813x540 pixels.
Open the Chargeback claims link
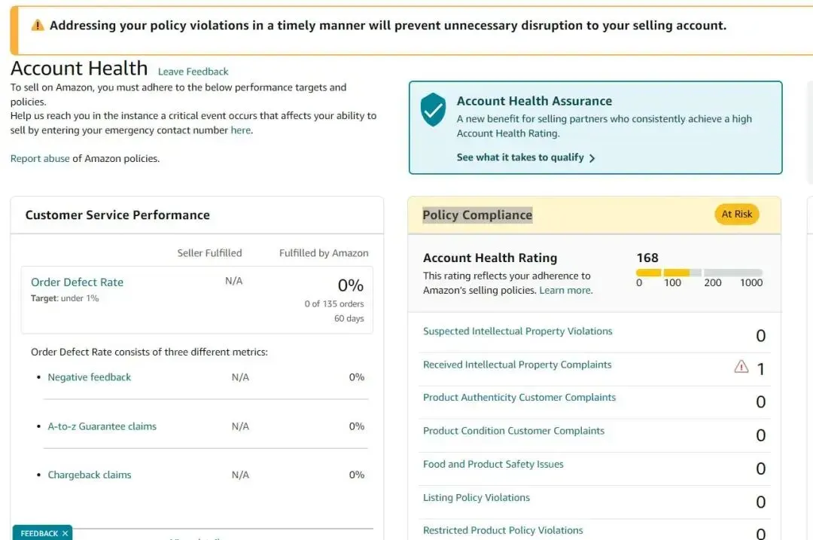coord(90,474)
